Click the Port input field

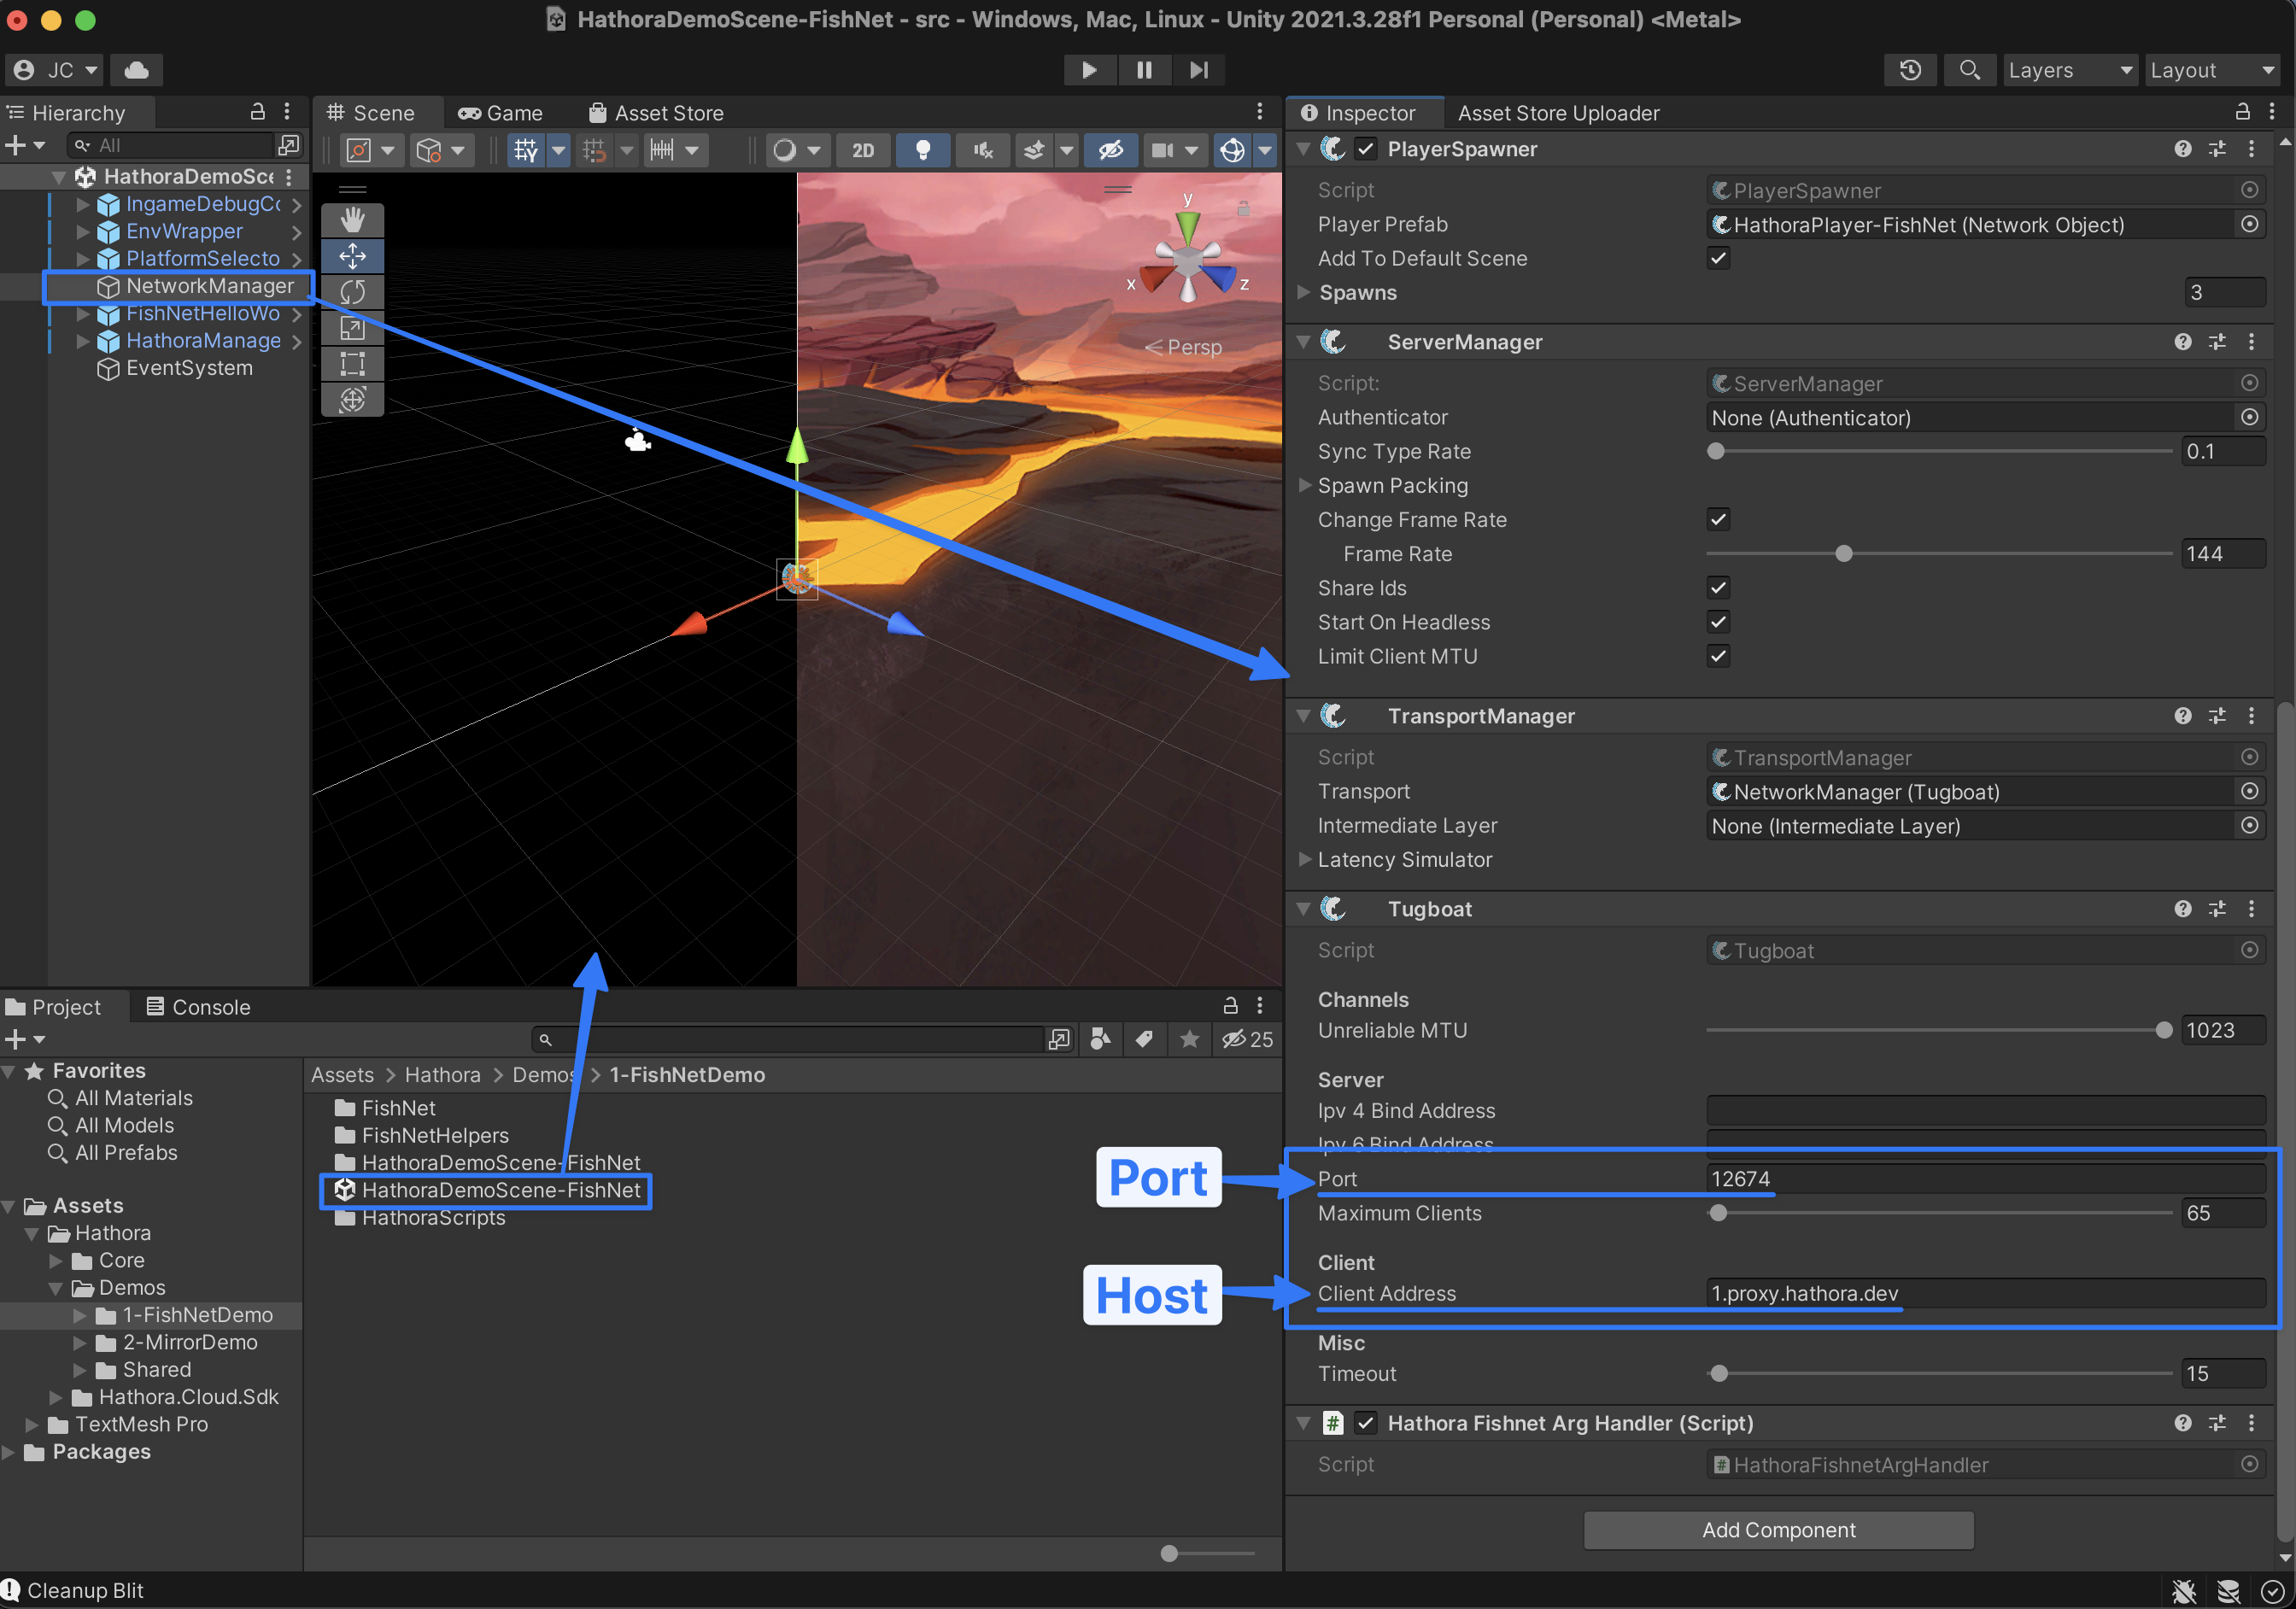click(x=1986, y=1179)
